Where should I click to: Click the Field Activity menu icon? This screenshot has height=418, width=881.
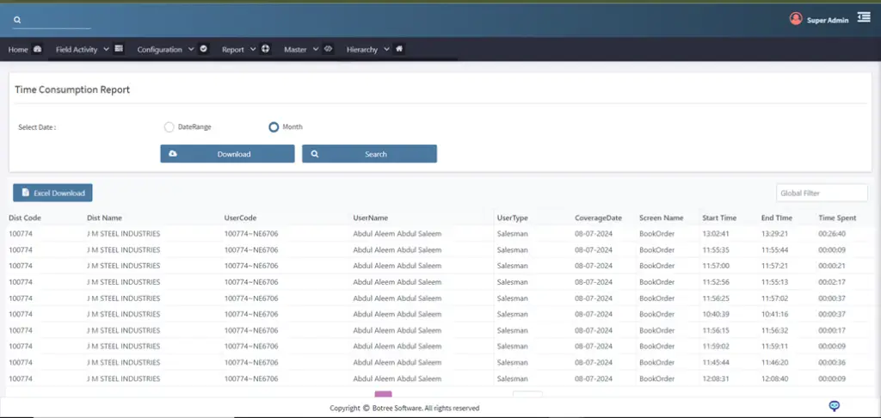pyautogui.click(x=119, y=49)
